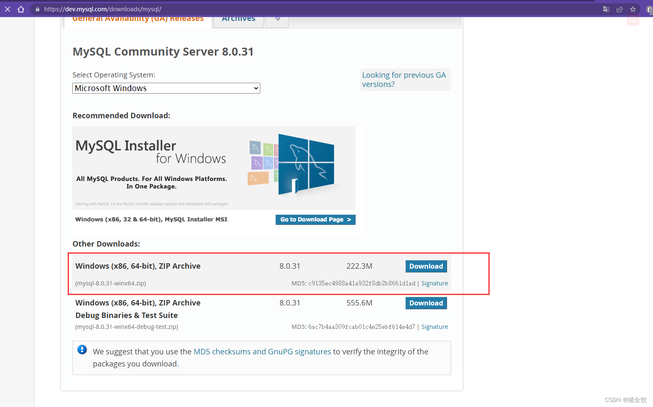Click the lock icon in the address bar
Screen dimensions: 653x407
[37, 9]
